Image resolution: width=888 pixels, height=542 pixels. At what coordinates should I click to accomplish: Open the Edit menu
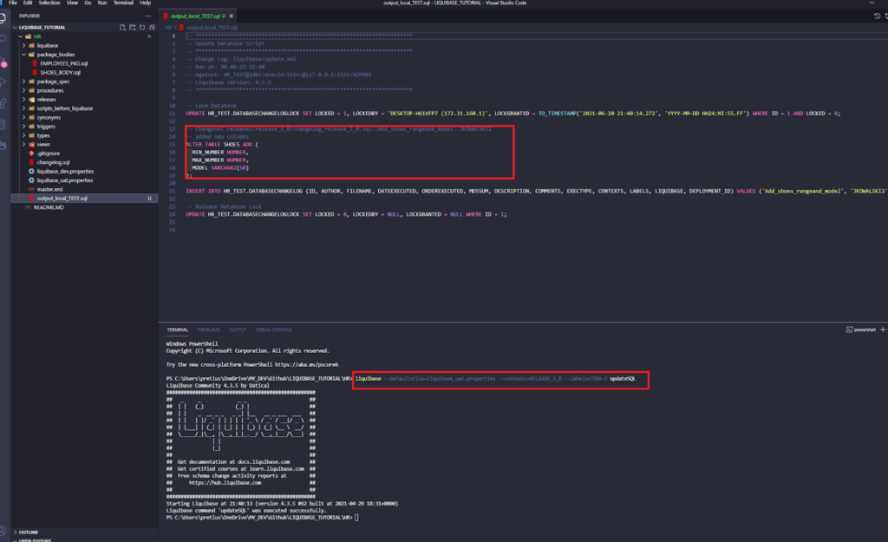pyautogui.click(x=28, y=3)
